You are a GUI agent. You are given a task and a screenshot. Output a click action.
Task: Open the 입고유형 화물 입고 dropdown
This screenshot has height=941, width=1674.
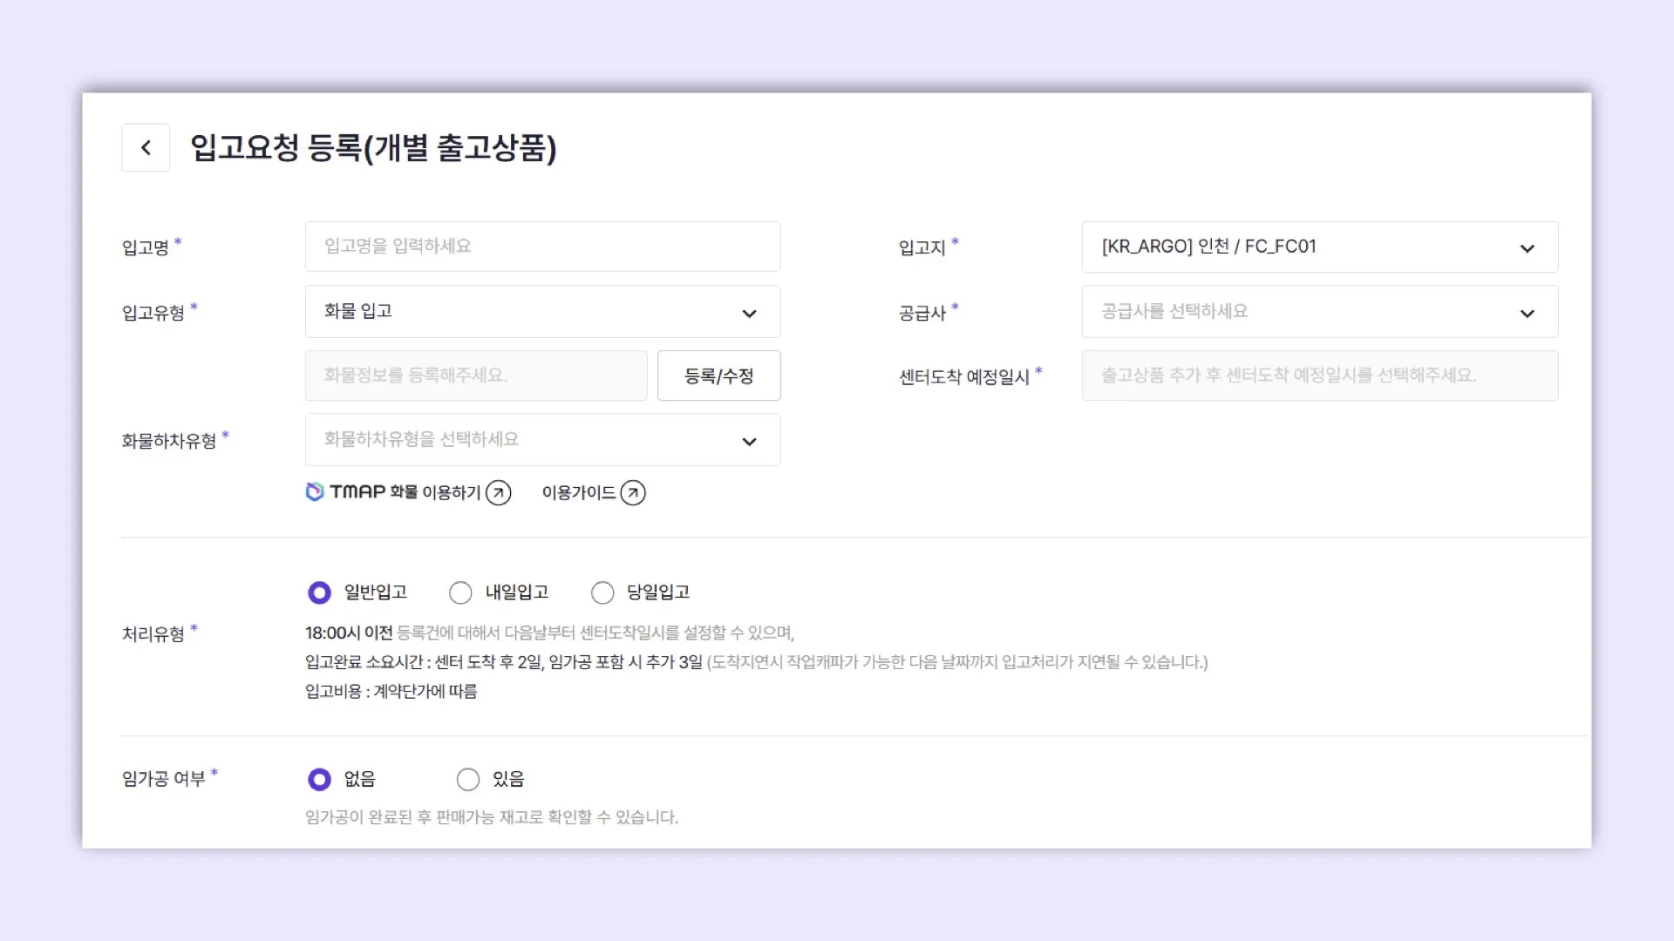[542, 312]
